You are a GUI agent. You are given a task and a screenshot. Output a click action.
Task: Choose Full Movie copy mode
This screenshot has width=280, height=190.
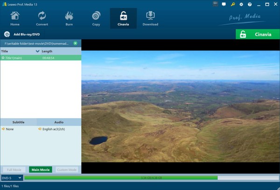coord(14,169)
